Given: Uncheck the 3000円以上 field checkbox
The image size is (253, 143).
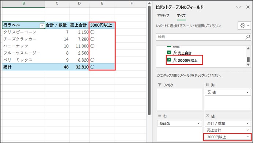Looking at the screenshot, I should tap(169, 60).
